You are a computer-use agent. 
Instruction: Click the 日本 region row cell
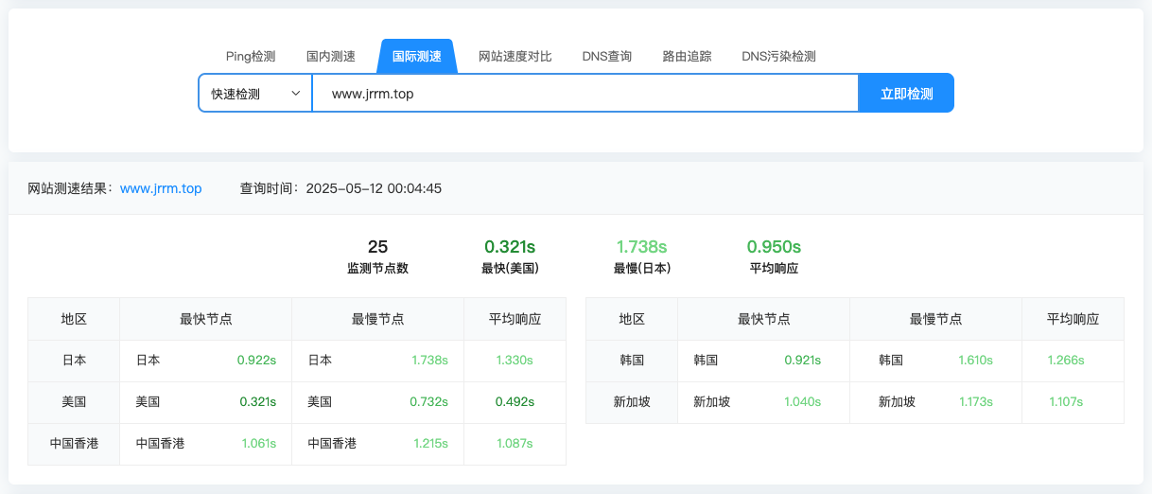pos(74,361)
